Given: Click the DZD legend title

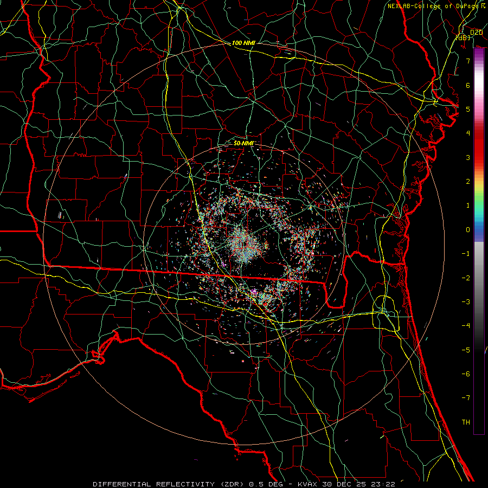Looking at the screenshot, I should (476, 33).
